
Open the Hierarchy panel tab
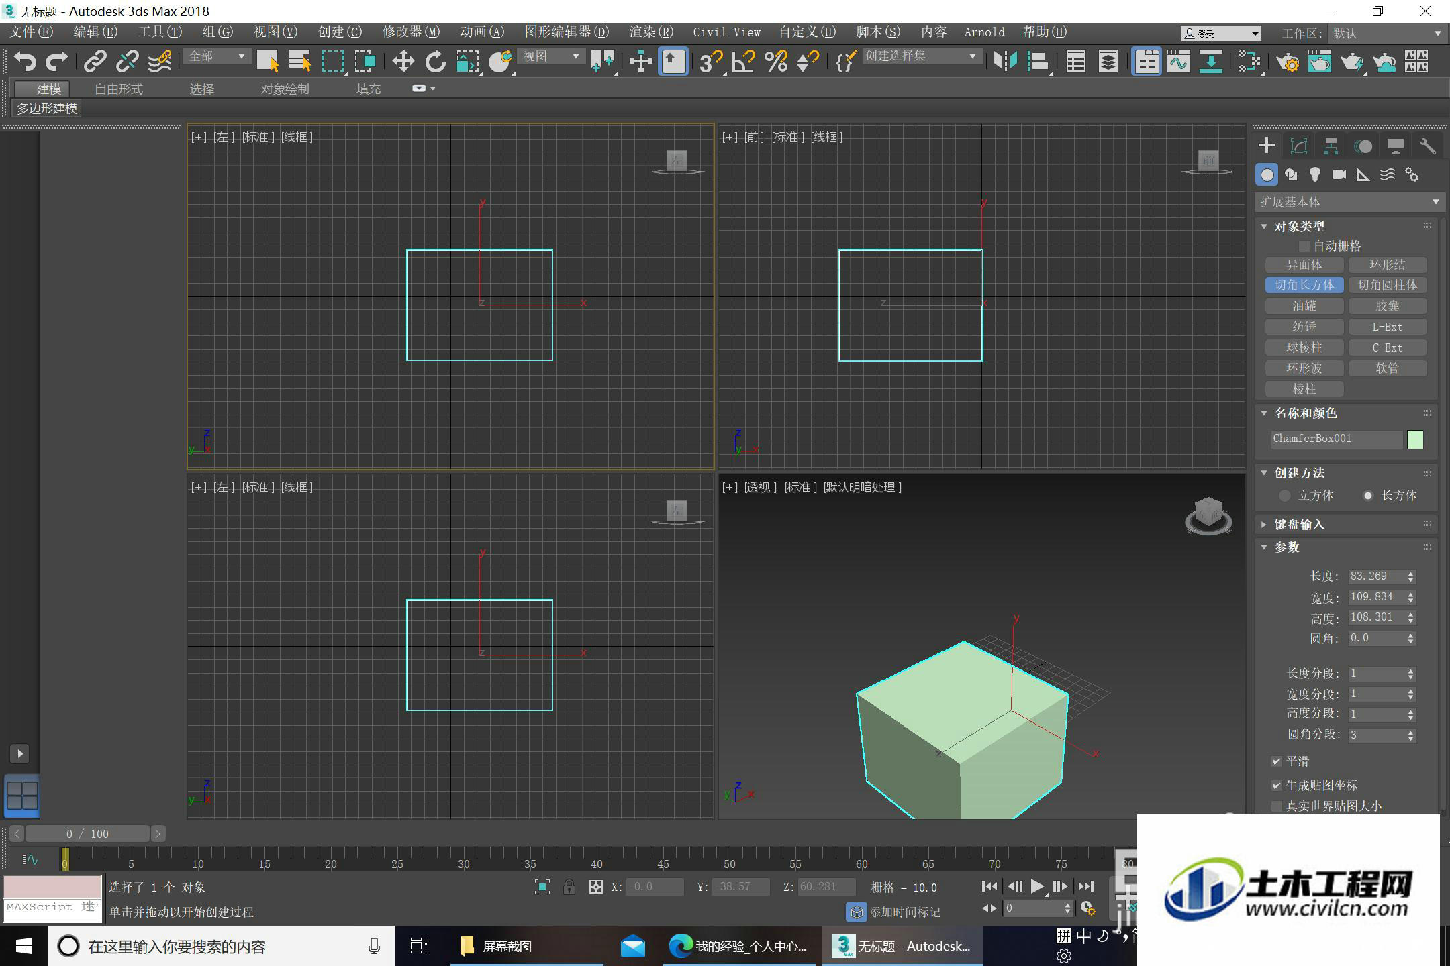tap(1331, 146)
